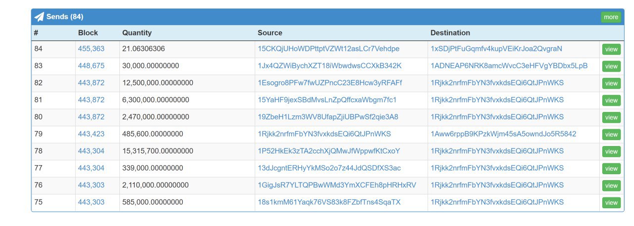Open source address 15CKQjUHoWDPttptVZWt12asLCr7Vehdpe

point(328,49)
